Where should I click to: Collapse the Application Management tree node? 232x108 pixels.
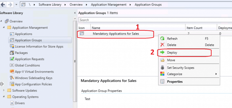coord(4,28)
